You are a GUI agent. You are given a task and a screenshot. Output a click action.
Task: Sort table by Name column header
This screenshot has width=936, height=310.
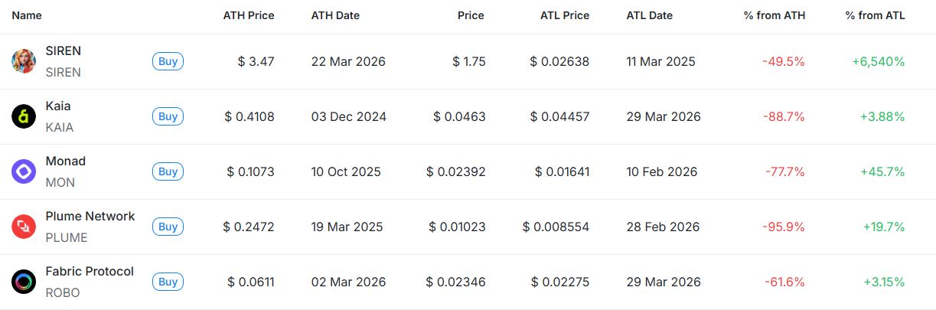click(x=27, y=15)
